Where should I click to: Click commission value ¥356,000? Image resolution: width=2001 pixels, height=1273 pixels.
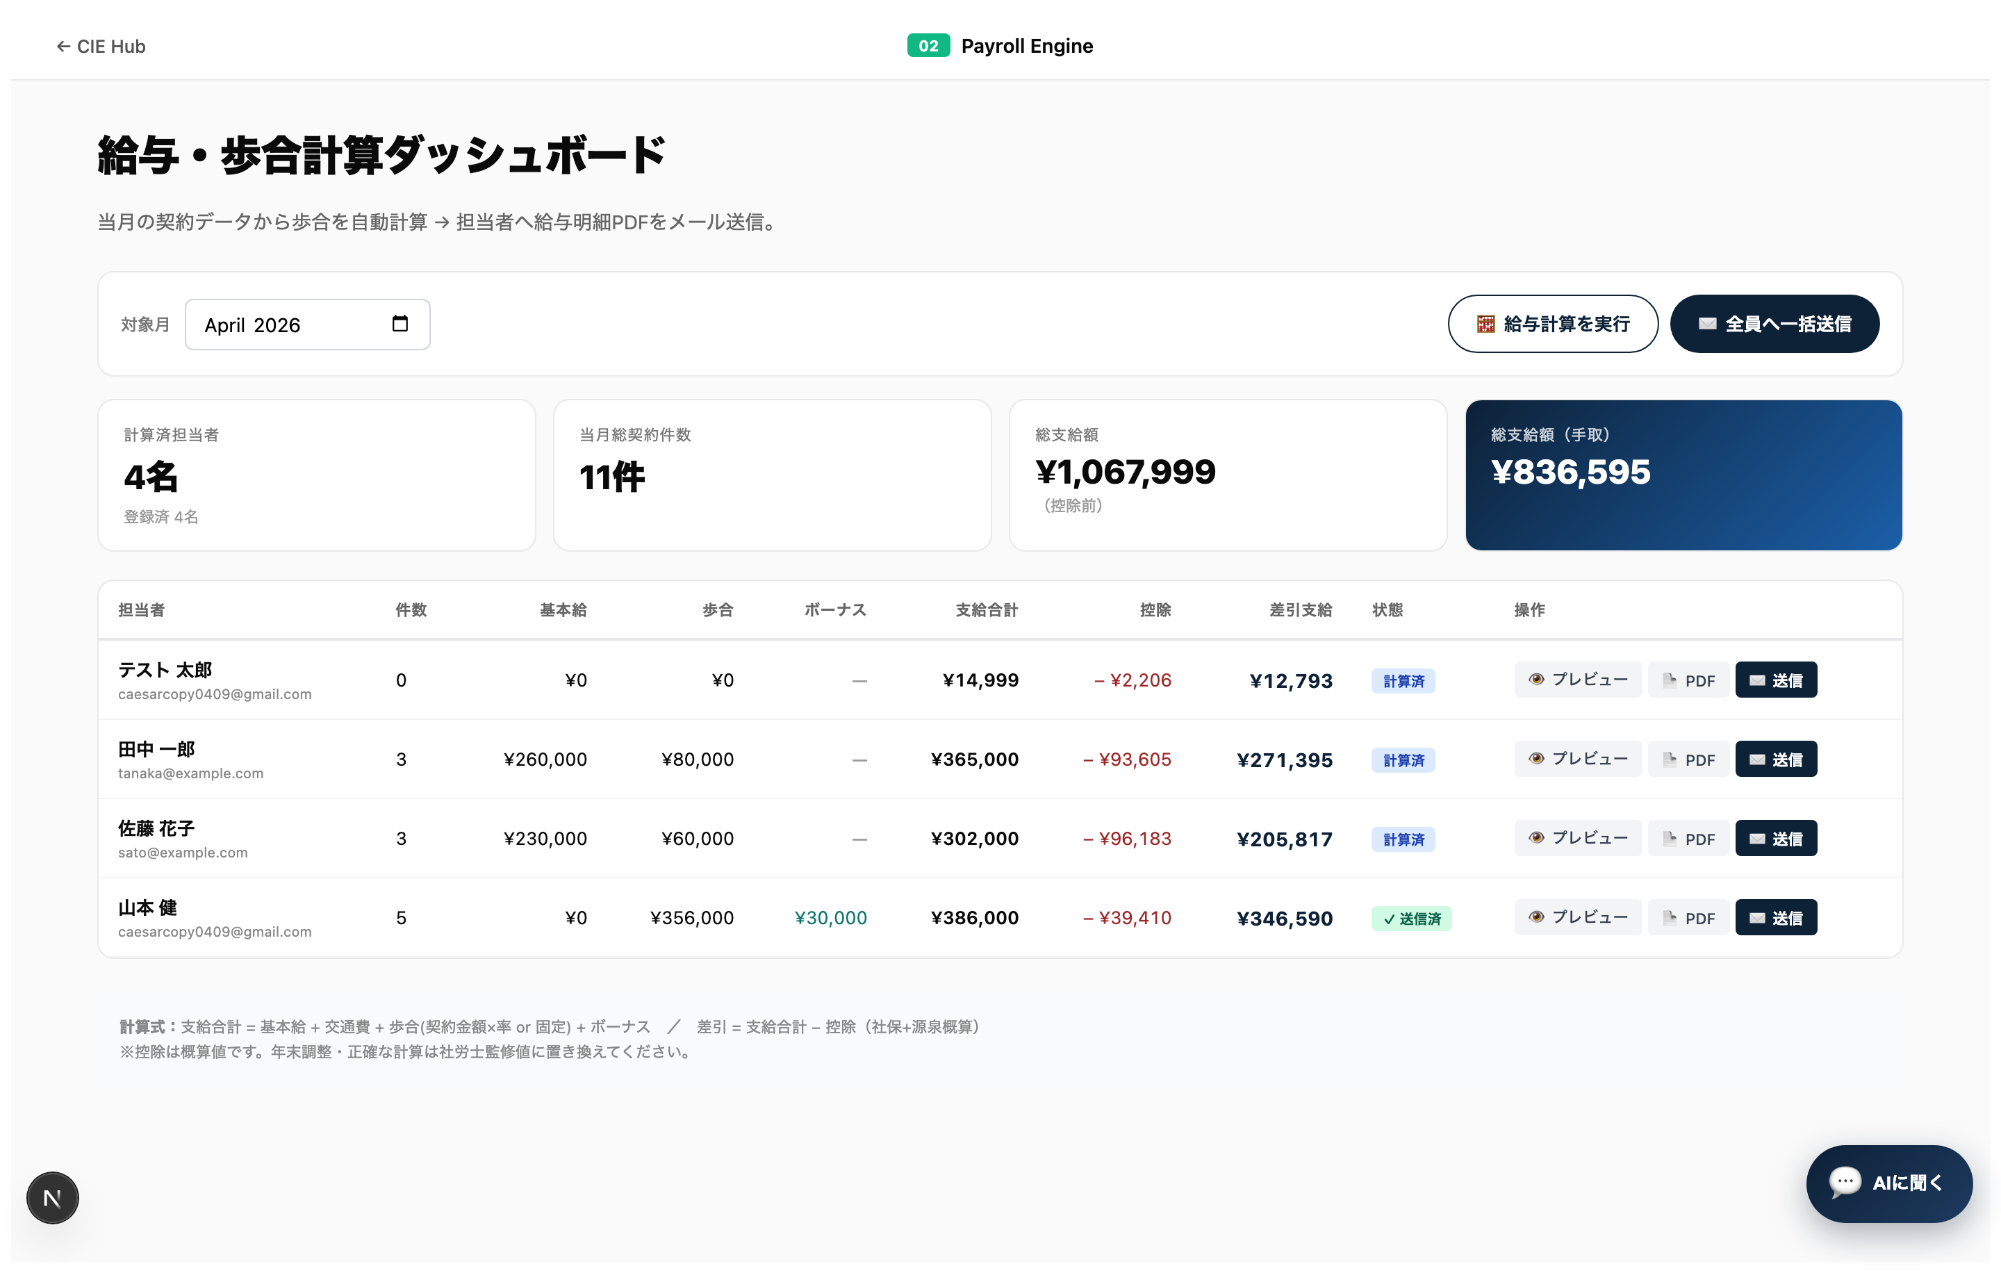[691, 918]
